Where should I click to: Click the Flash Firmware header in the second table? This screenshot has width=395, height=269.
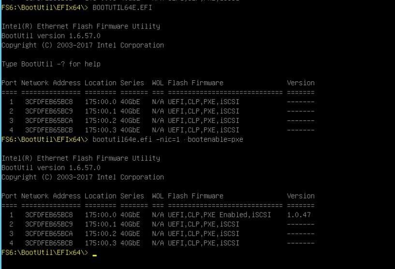[x=195, y=196]
